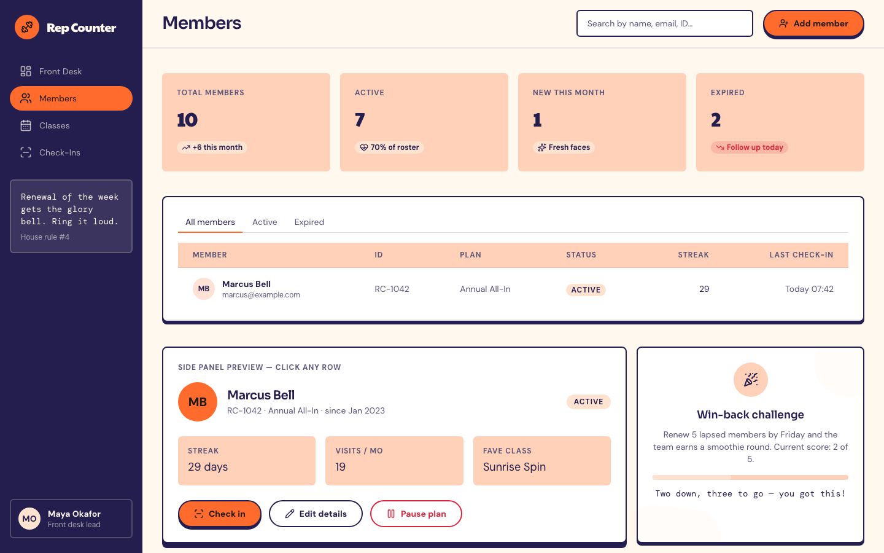Click the STREAK 29 days tile
Image resolution: width=884 pixels, height=553 pixels.
[247, 461]
